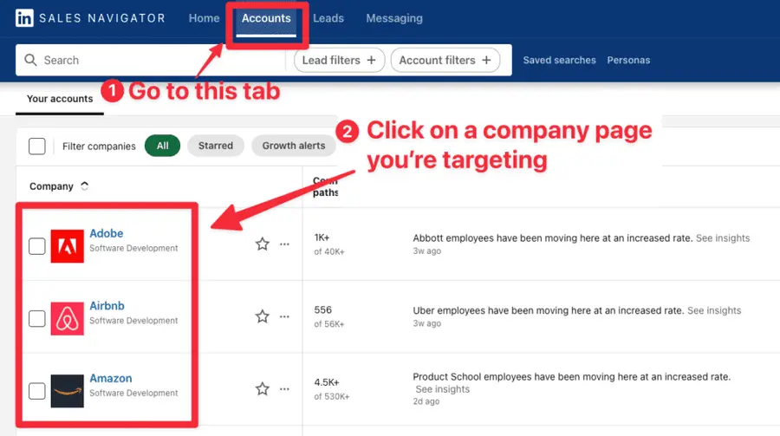Image resolution: width=780 pixels, height=436 pixels.
Task: Click Adobe's 1K+ connection paths value
Action: [322, 238]
